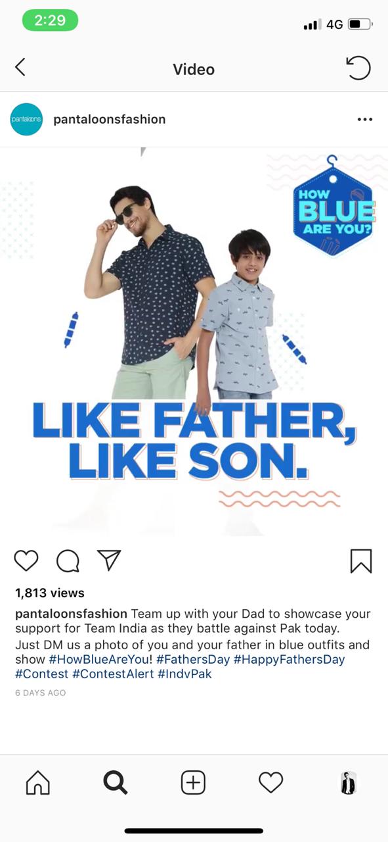Open pantaloons profile picture avatar

point(26,120)
